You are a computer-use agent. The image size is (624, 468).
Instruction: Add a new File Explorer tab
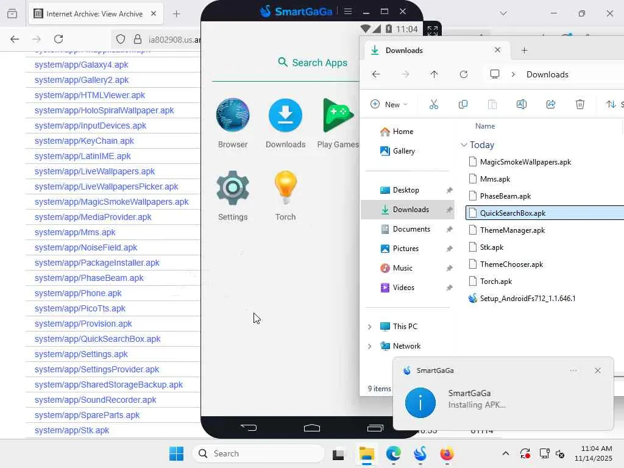(x=524, y=50)
